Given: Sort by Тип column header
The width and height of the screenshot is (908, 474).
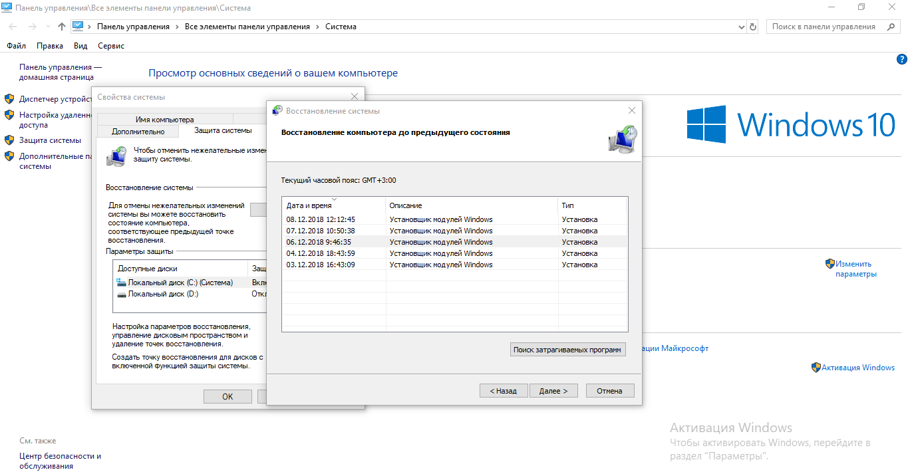Looking at the screenshot, I should click(x=592, y=205).
